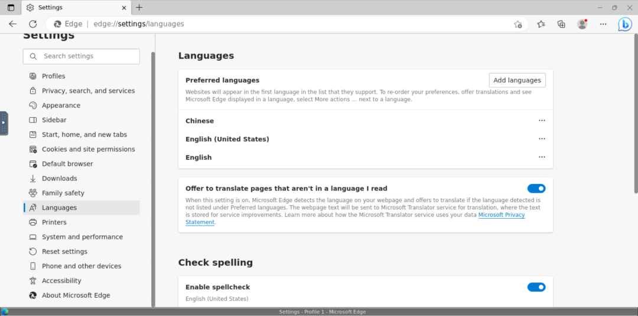Screen dimensions: 638x316
Task: Expand the side panel handle on left edge
Action: click(x=4, y=123)
